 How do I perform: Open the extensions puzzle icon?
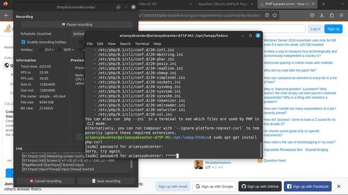tap(332, 15)
